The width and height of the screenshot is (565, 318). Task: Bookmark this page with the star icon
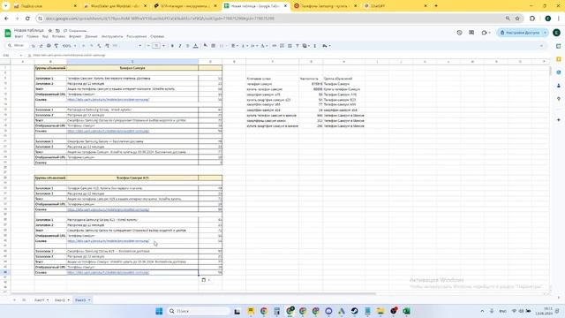(517, 18)
